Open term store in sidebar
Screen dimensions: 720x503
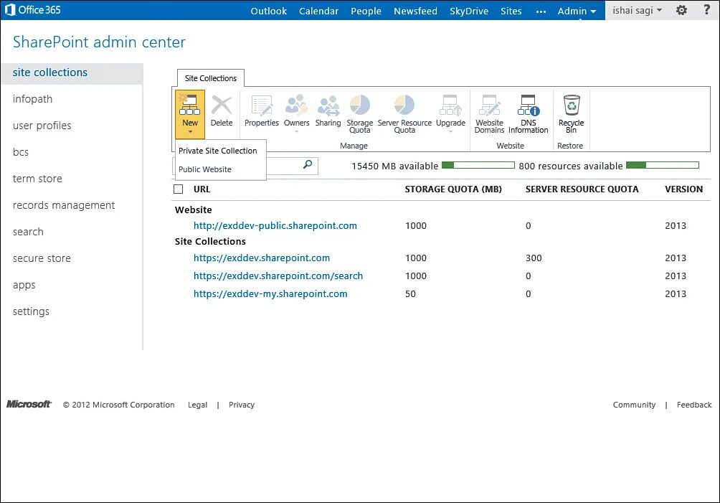(37, 179)
